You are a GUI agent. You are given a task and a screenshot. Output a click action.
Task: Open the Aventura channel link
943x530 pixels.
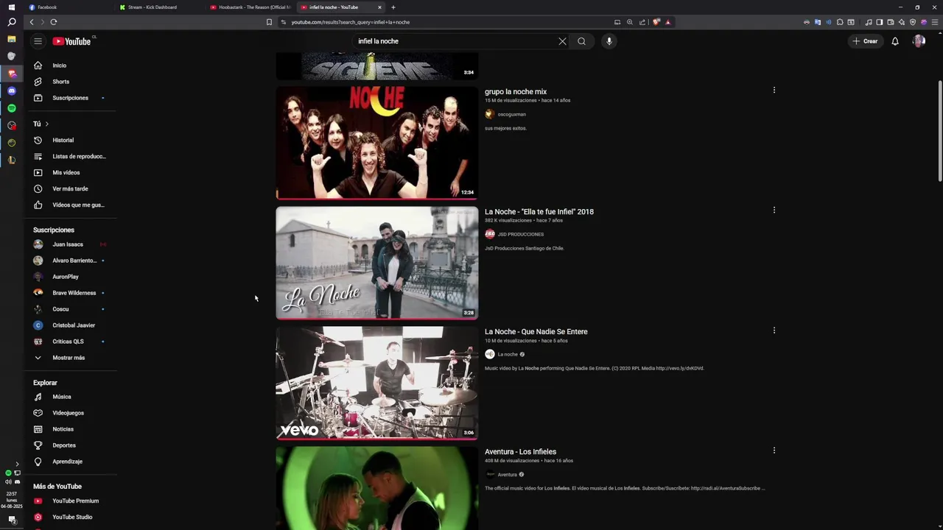tap(507, 474)
